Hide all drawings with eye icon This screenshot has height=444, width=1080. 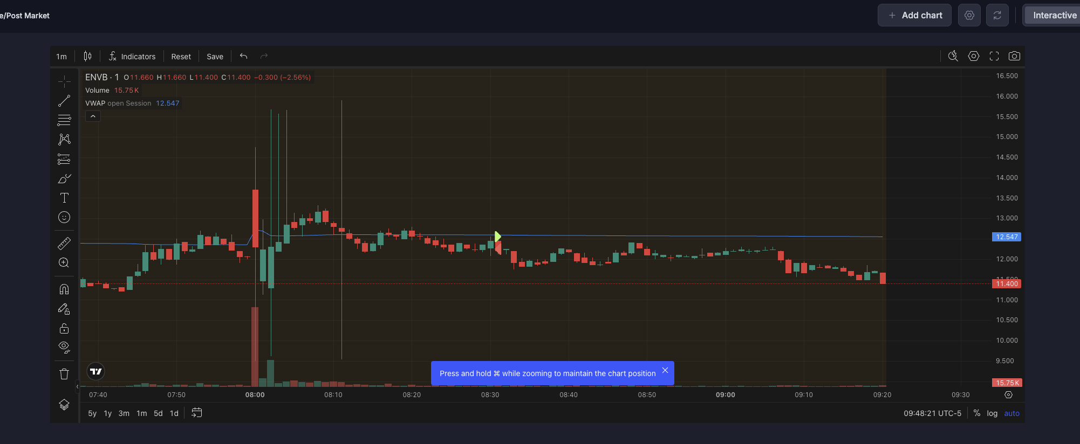64,348
